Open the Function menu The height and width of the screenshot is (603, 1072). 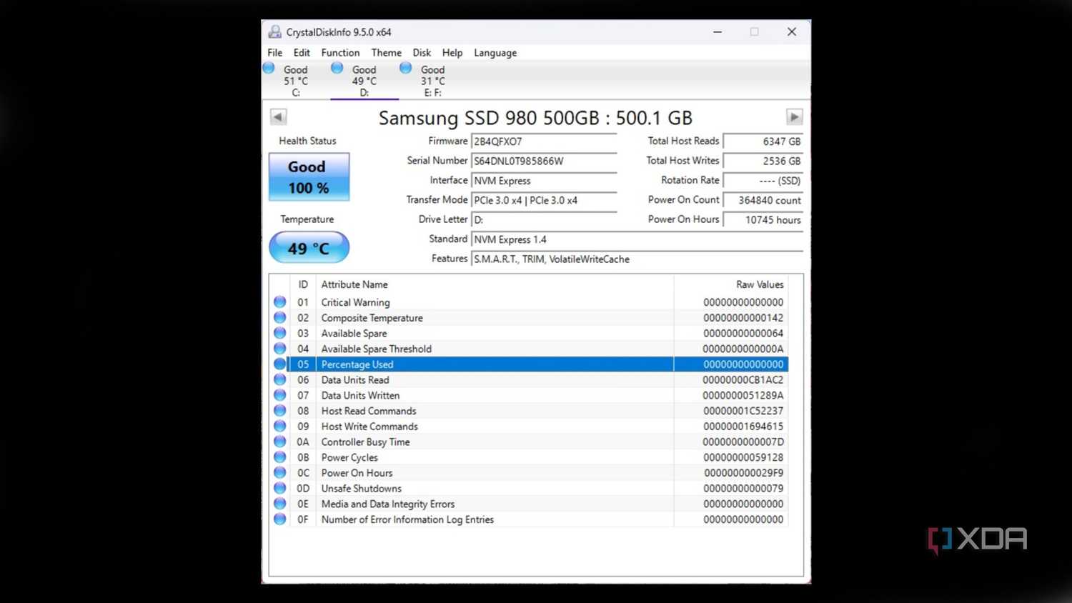pyautogui.click(x=340, y=53)
